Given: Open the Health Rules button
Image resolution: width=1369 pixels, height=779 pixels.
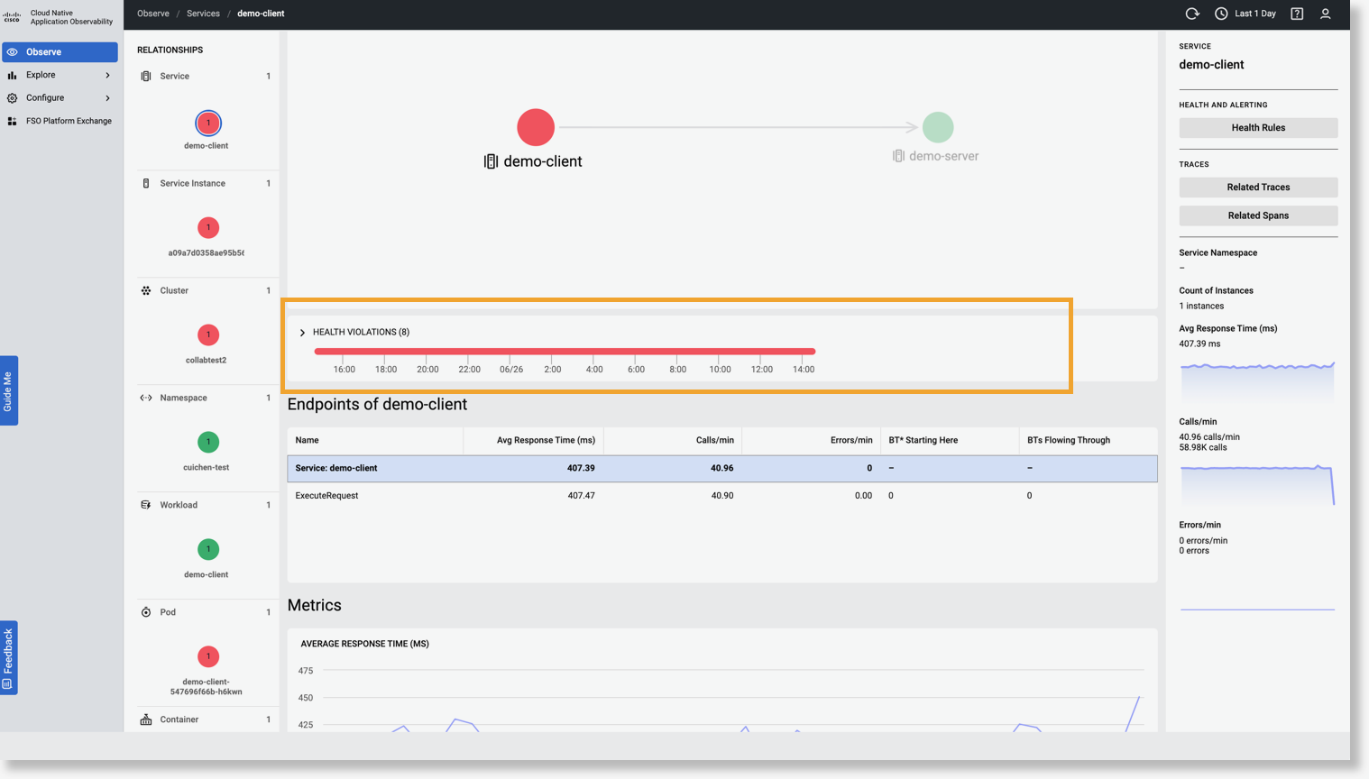Looking at the screenshot, I should pos(1258,128).
